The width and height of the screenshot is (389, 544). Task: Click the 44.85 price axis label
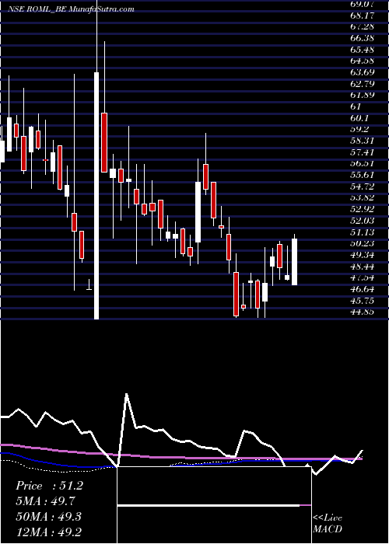(363, 312)
